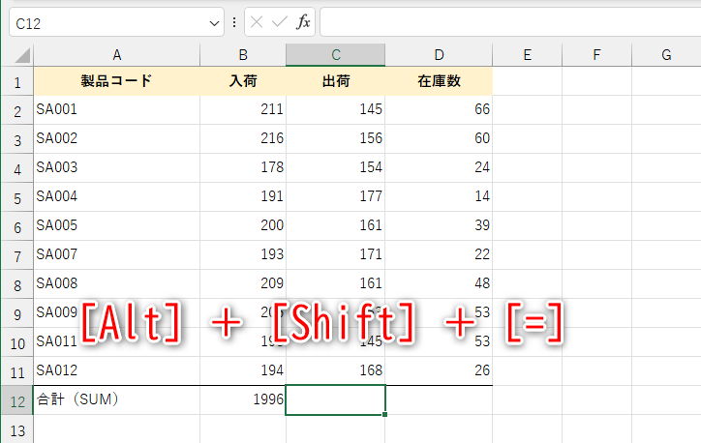Select the 在庫数 value 22
This screenshot has width=701, height=443.
(x=439, y=255)
